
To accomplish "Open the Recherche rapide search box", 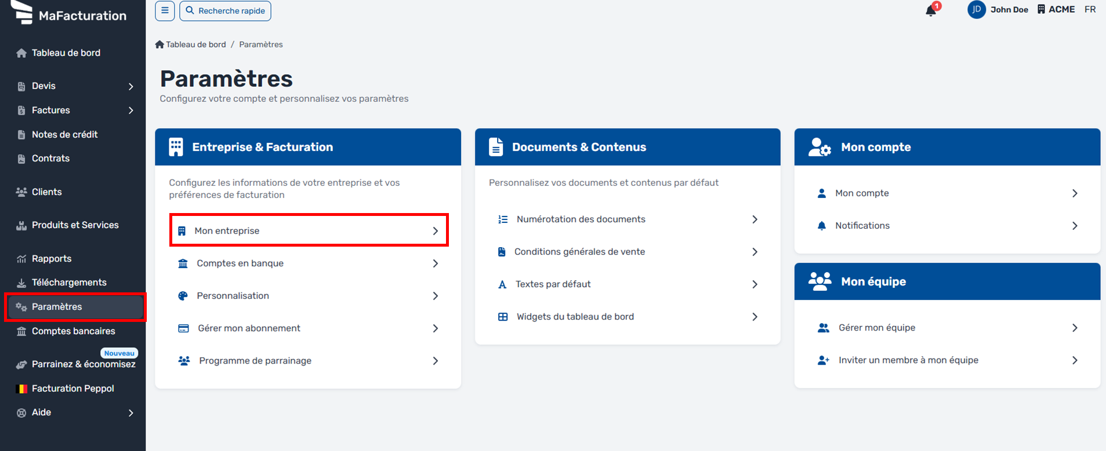I will 225,10.
